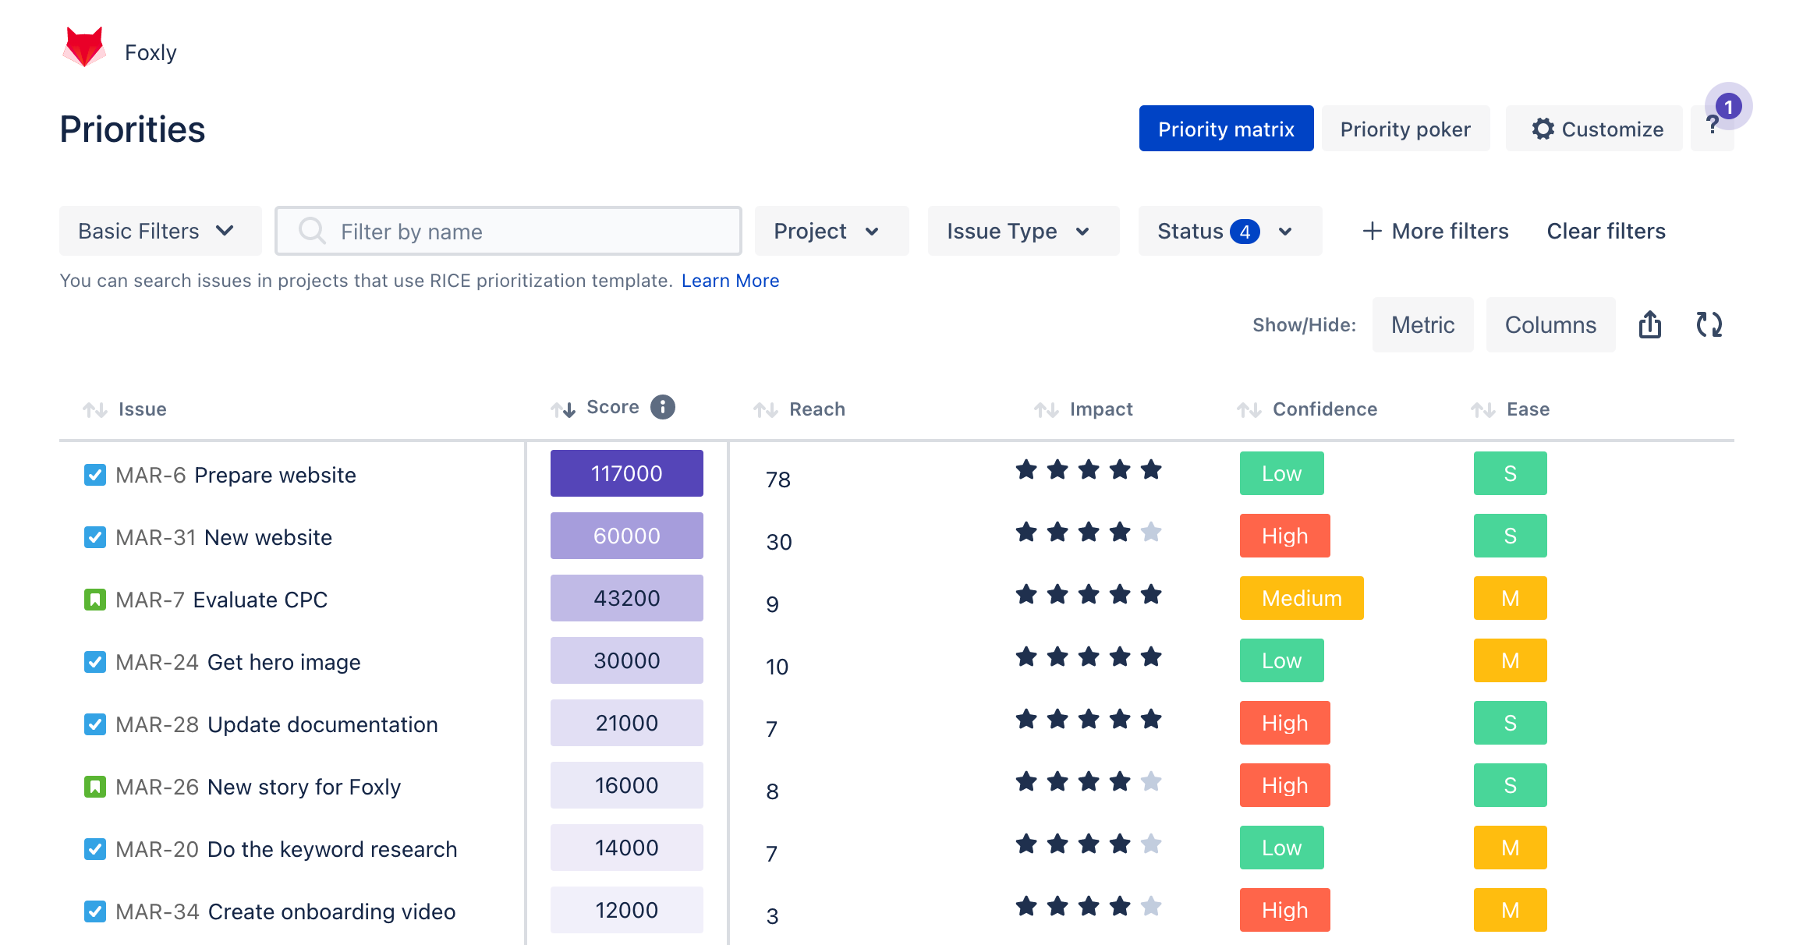
Task: Toggle Metric show/hide option
Action: 1423,324
